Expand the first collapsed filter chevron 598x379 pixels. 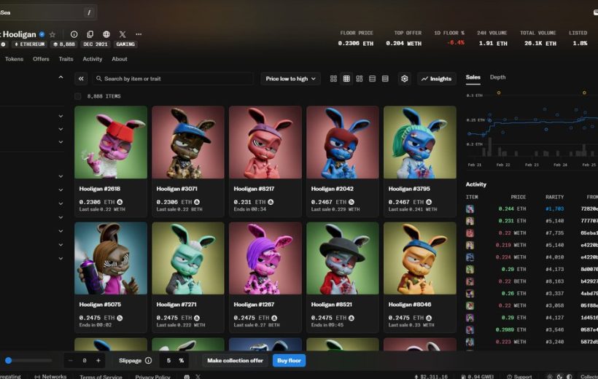[61, 116]
